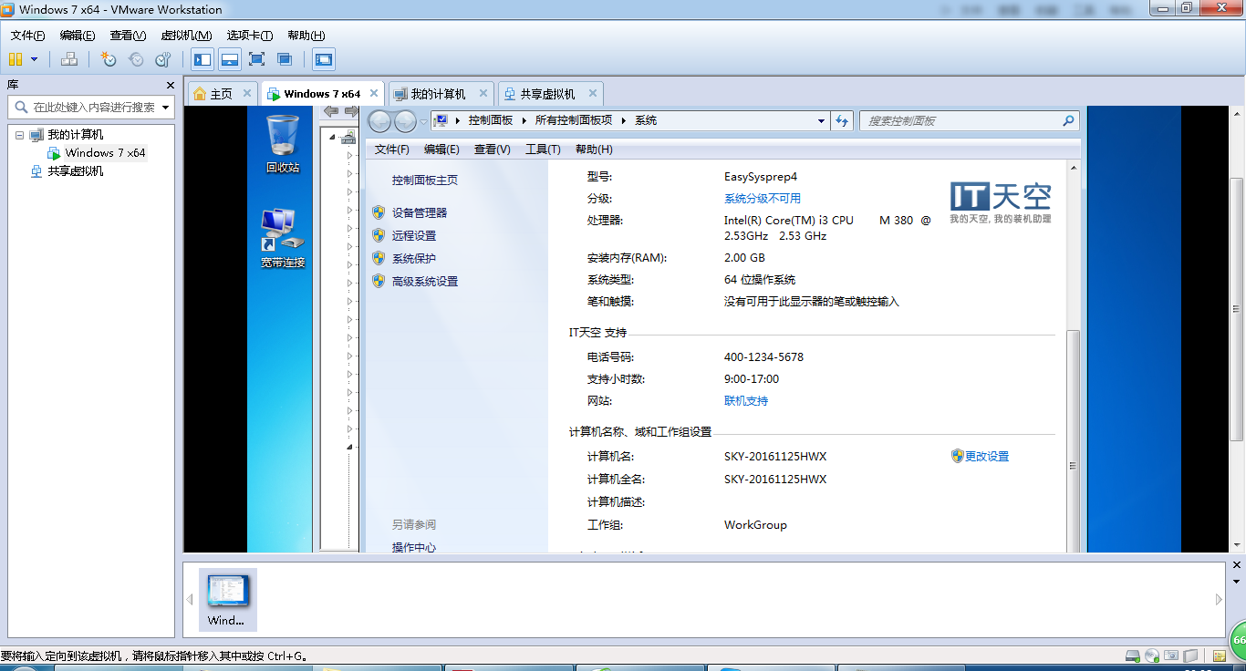This screenshot has height=671, width=1246.
Task: Open the 选项卡(T) menu
Action: coord(250,36)
